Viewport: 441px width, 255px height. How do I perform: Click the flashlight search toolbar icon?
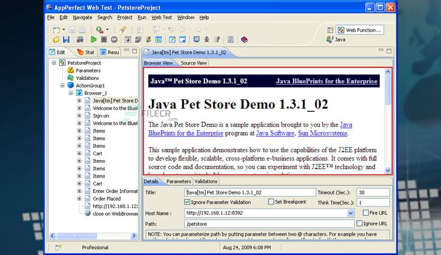tap(122, 30)
